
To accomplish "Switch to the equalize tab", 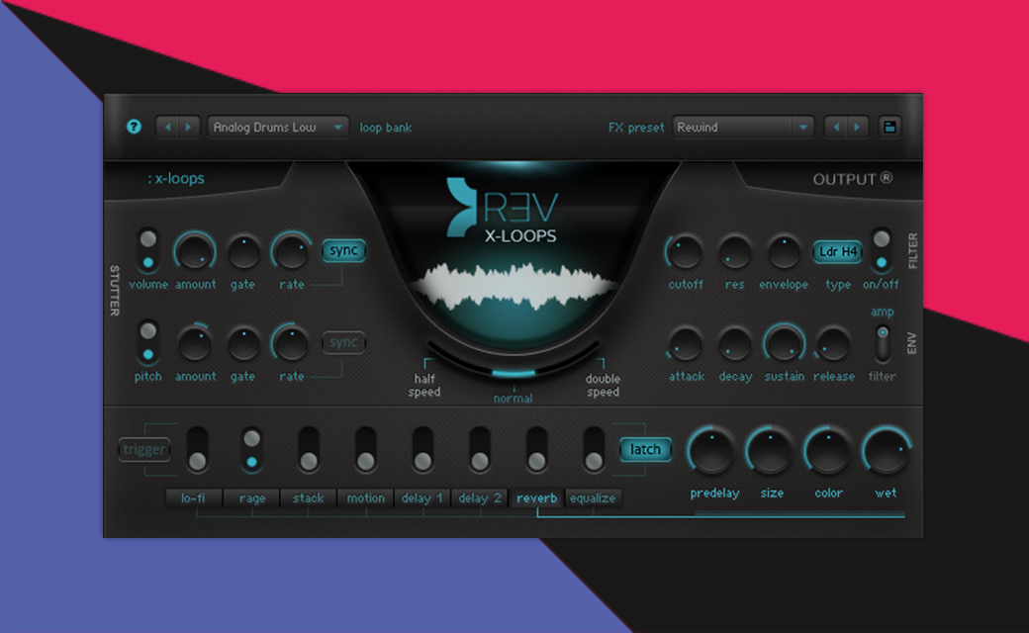I will click(594, 497).
